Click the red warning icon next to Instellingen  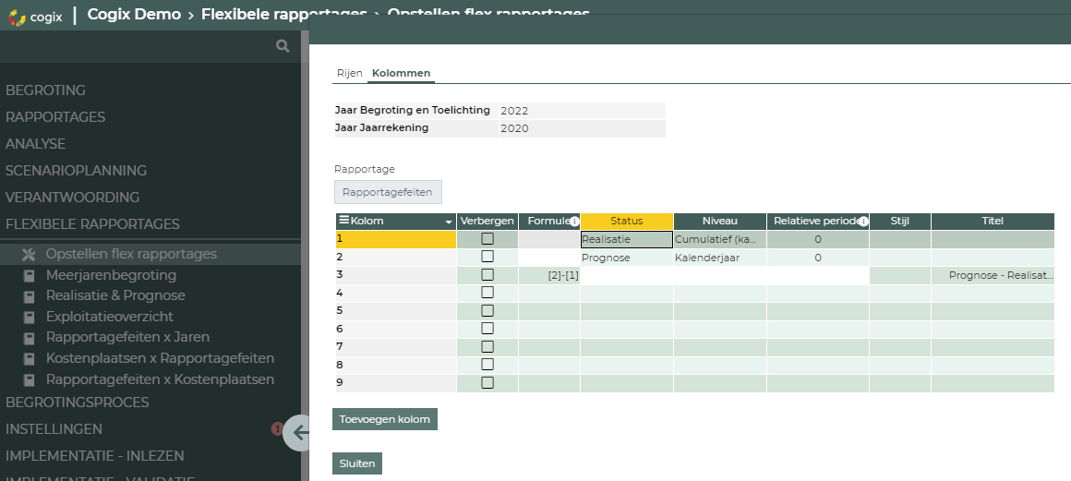(277, 429)
